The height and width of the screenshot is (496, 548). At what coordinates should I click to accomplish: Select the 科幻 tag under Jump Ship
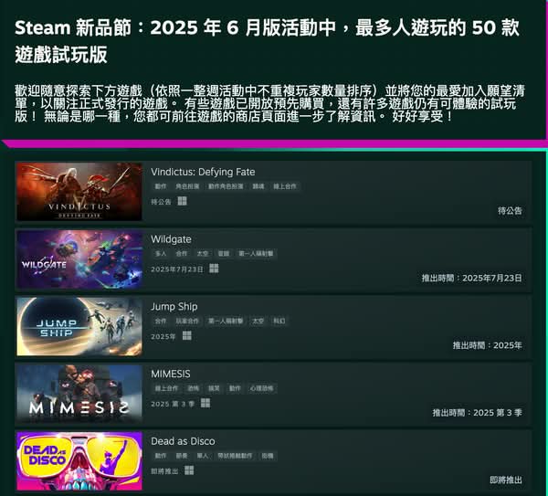[279, 321]
